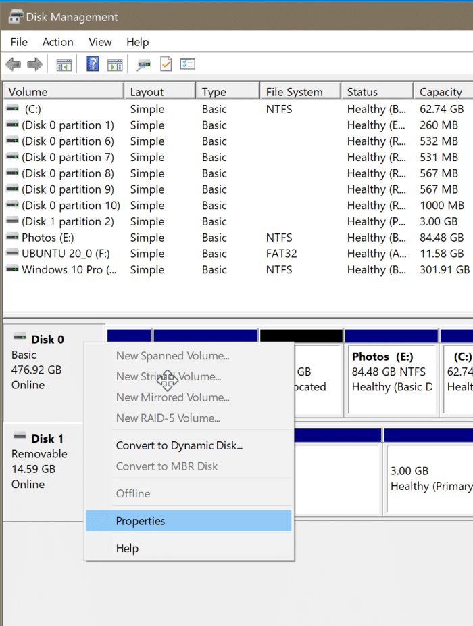Open the blue Help question mark icon
This screenshot has width=473, height=626.
tap(93, 64)
